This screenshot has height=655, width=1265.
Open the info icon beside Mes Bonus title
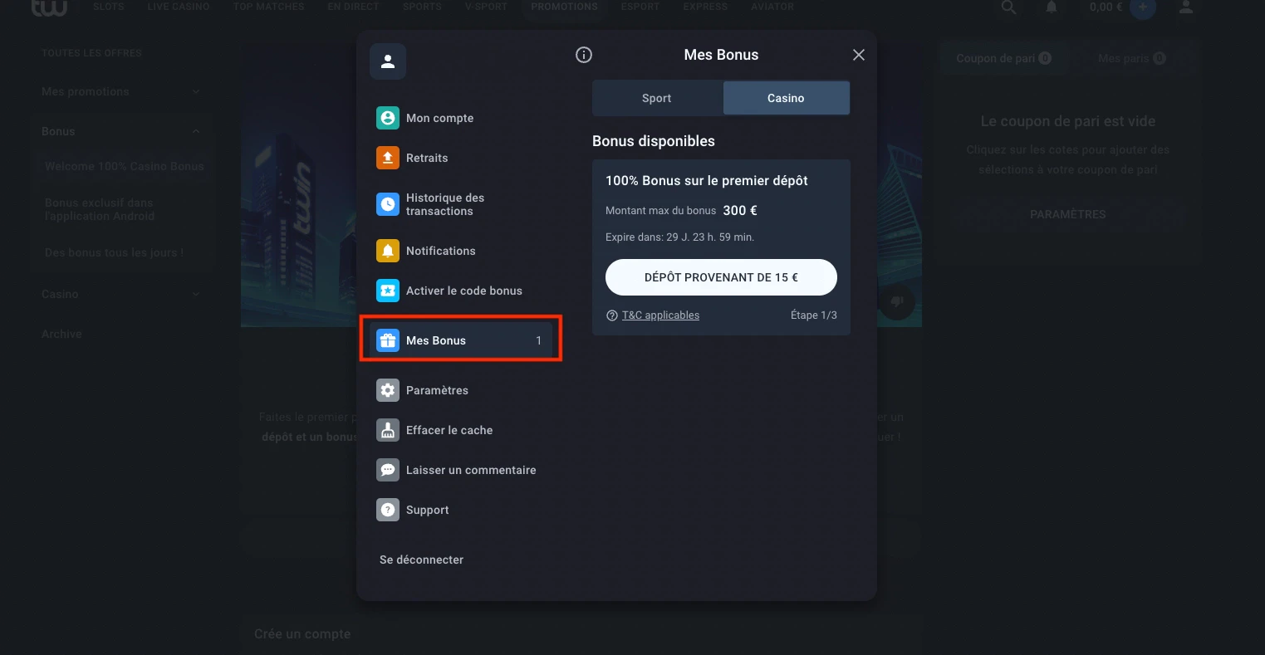(x=584, y=55)
